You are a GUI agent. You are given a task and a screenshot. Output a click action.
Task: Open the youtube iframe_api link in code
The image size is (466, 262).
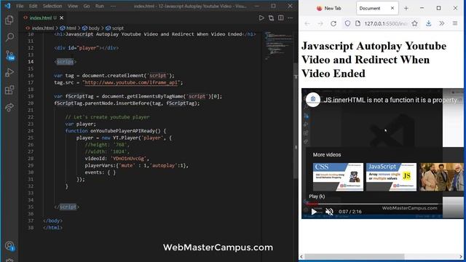coord(131,82)
